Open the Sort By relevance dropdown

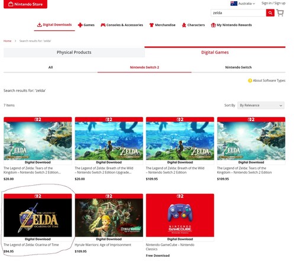(261, 106)
